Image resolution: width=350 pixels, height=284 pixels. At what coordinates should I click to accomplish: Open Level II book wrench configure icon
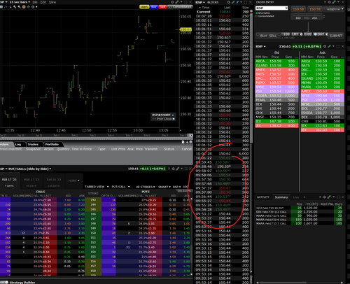329,46
